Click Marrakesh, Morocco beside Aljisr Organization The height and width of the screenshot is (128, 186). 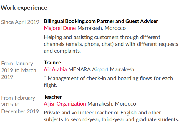(x=112, y=104)
